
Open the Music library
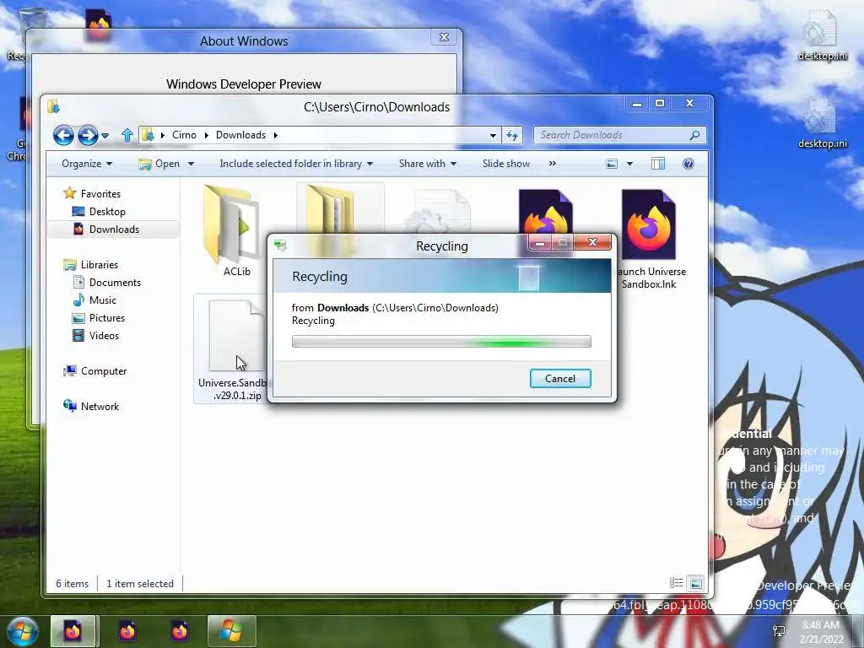click(x=102, y=300)
